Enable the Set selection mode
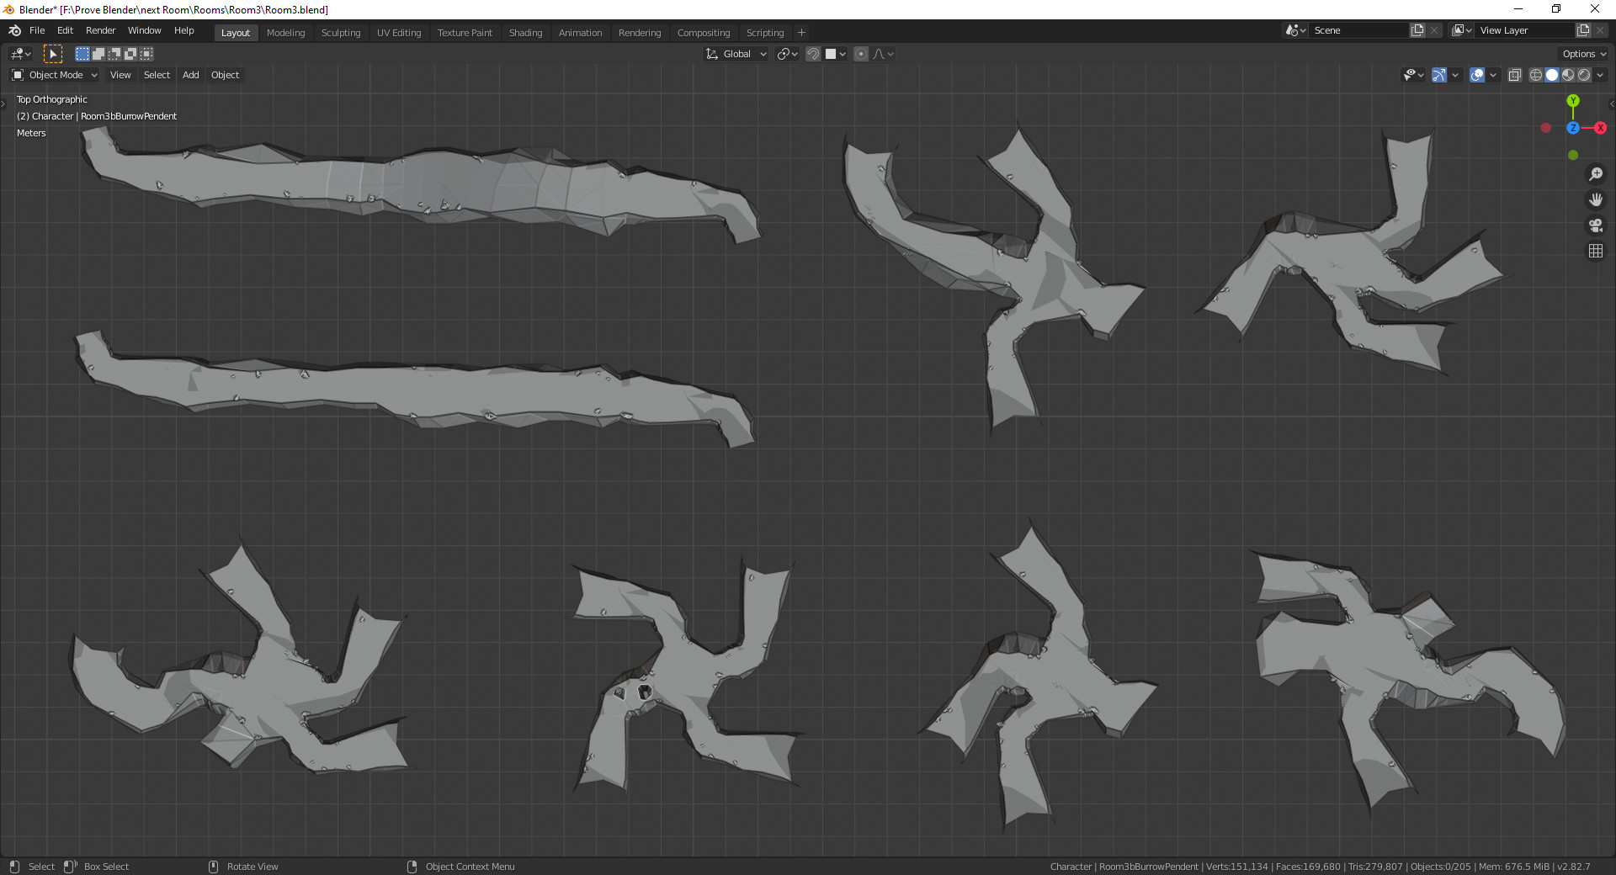The image size is (1616, 875). (82, 54)
